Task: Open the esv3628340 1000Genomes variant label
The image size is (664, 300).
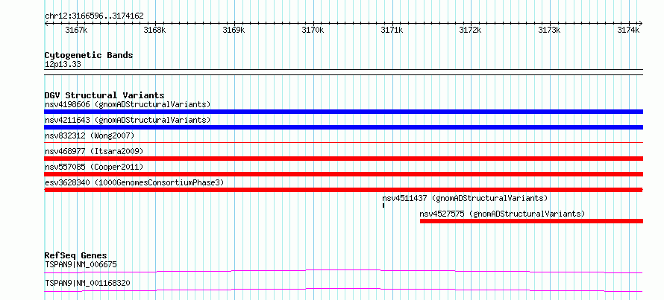Action: pos(134,182)
